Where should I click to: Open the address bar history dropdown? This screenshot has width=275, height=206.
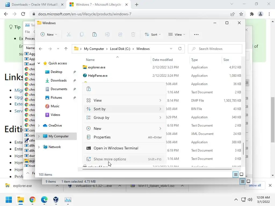tap(171, 49)
